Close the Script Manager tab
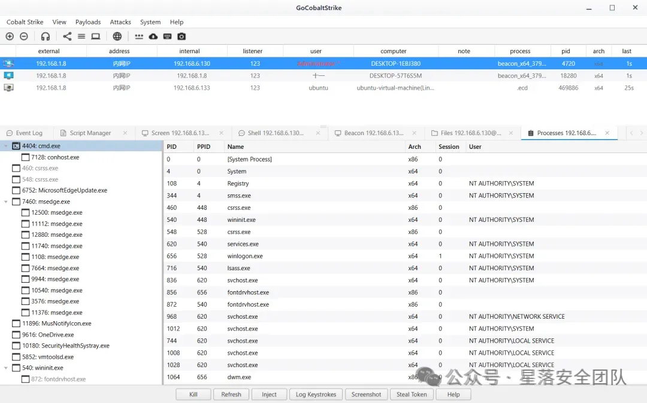Screen dimensions: 647x403 pyautogui.click(x=125, y=133)
